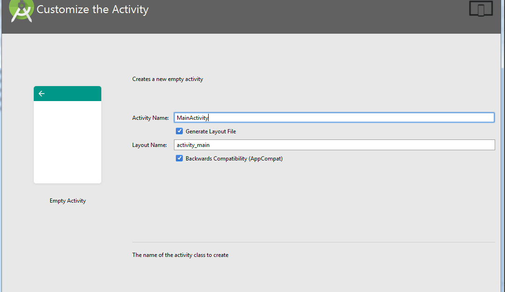The image size is (505, 292).
Task: Click the empty dark header bar area
Action: coord(305,16)
